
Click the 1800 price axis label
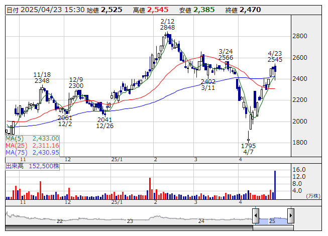tap(299, 143)
